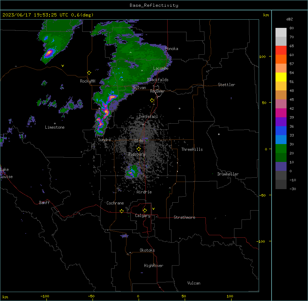Click the Airdrie city label
The height and width of the screenshot is (301, 308).
pos(144,192)
